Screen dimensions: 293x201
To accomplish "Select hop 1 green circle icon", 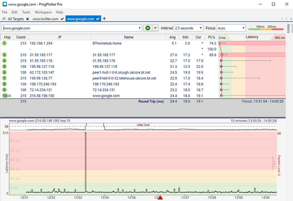I will (x=4, y=43).
